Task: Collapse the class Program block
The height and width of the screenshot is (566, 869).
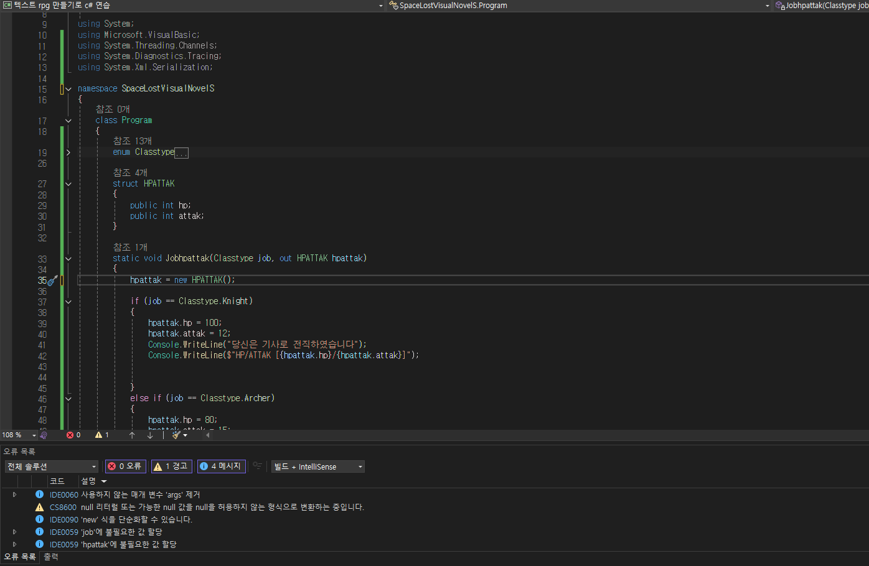Action: click(68, 121)
